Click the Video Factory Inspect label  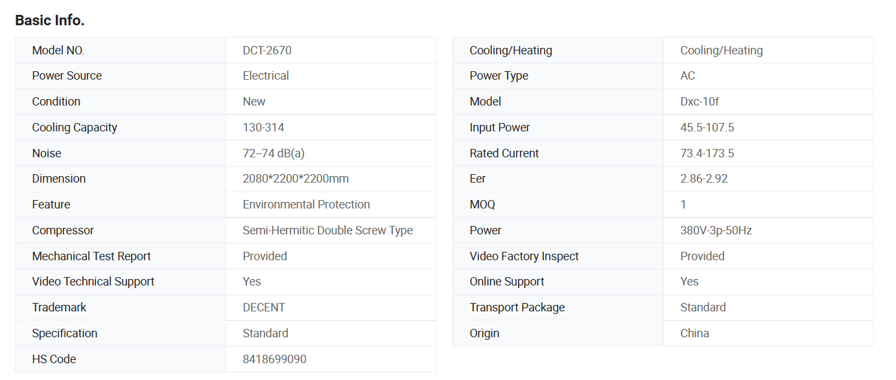[524, 256]
